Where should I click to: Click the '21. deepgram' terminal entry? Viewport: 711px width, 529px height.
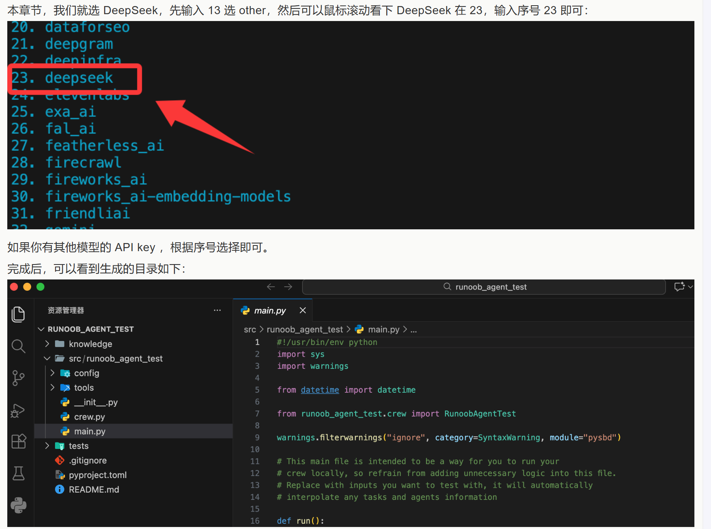coord(62,44)
